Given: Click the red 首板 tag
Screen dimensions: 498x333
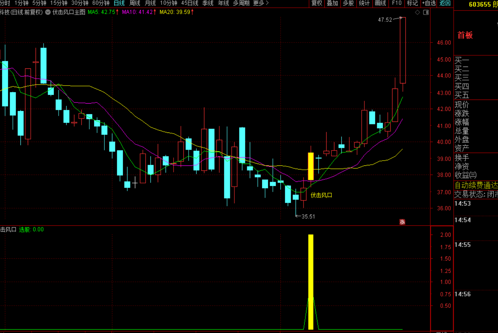Looking at the screenshot, I should point(465,35).
